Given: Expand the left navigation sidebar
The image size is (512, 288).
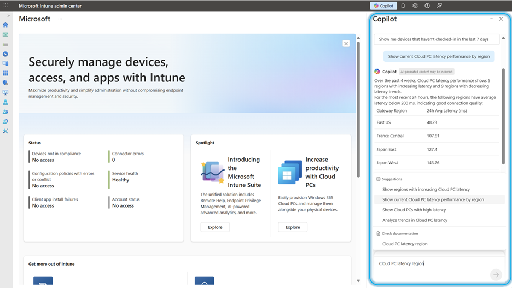Looking at the screenshot, I should tap(9, 16).
